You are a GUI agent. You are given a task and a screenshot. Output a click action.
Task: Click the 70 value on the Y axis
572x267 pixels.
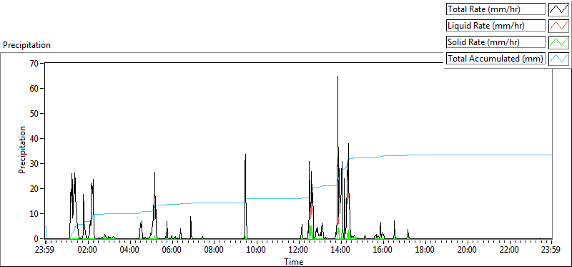pyautogui.click(x=35, y=63)
